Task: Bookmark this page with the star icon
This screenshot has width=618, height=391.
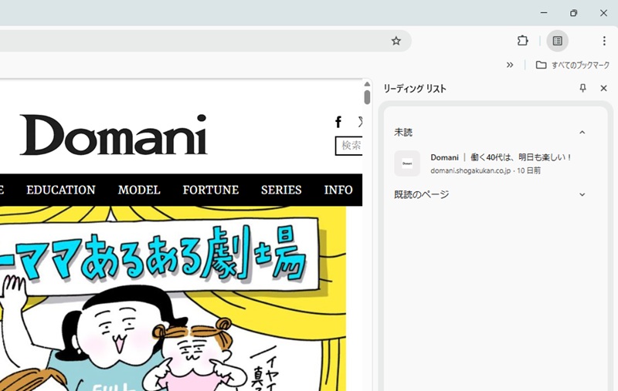Action: 396,41
